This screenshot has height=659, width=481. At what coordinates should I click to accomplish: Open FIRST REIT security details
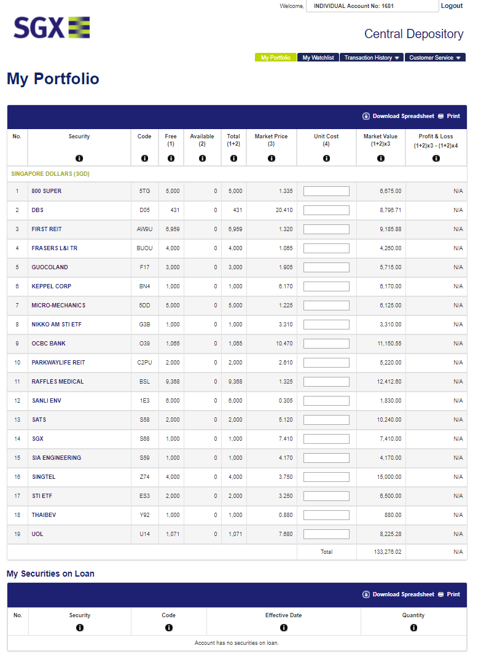[x=47, y=229]
